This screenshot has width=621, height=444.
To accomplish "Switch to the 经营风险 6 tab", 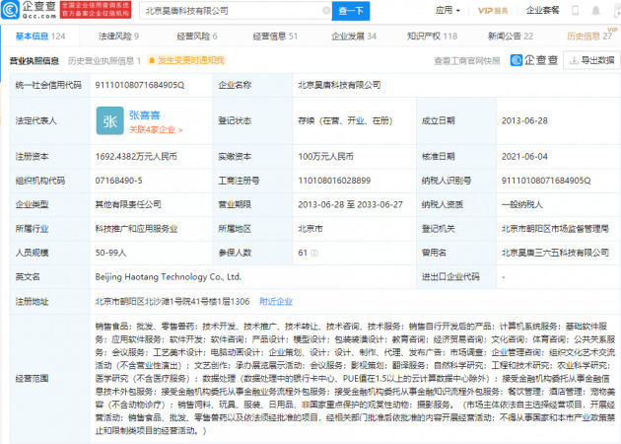I will click(x=197, y=37).
